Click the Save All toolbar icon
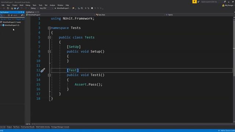Image resolution: width=235 pixels, height=132 pixels. click(18, 8)
